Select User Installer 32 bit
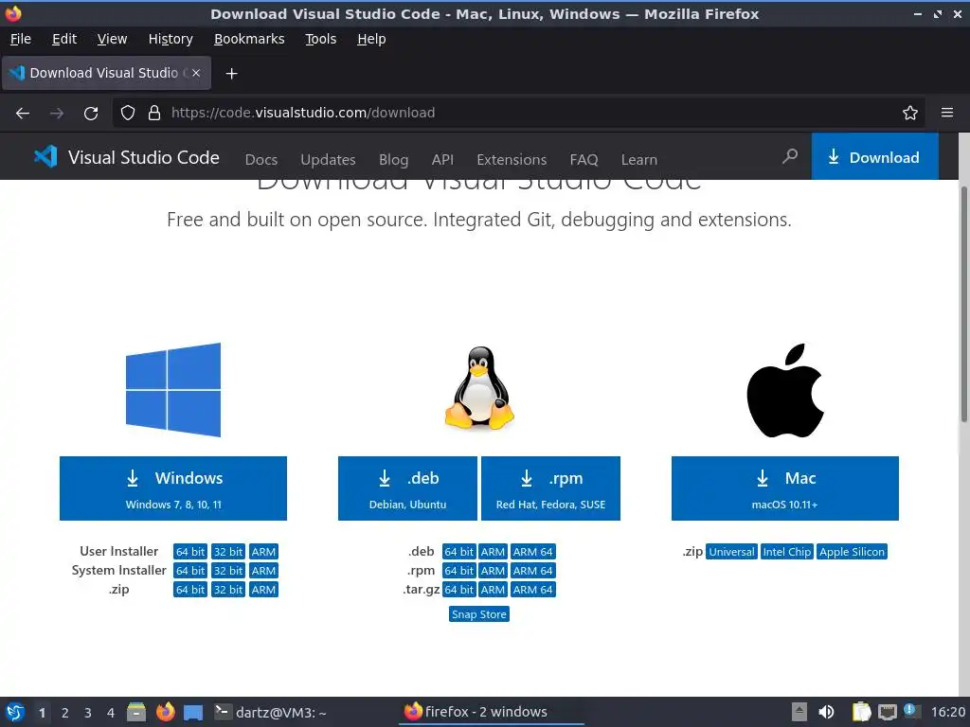Screen dimensions: 970x727 (228, 552)
